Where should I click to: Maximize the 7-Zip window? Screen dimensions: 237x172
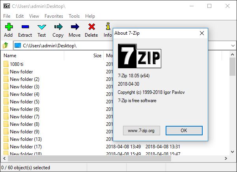[209, 6]
